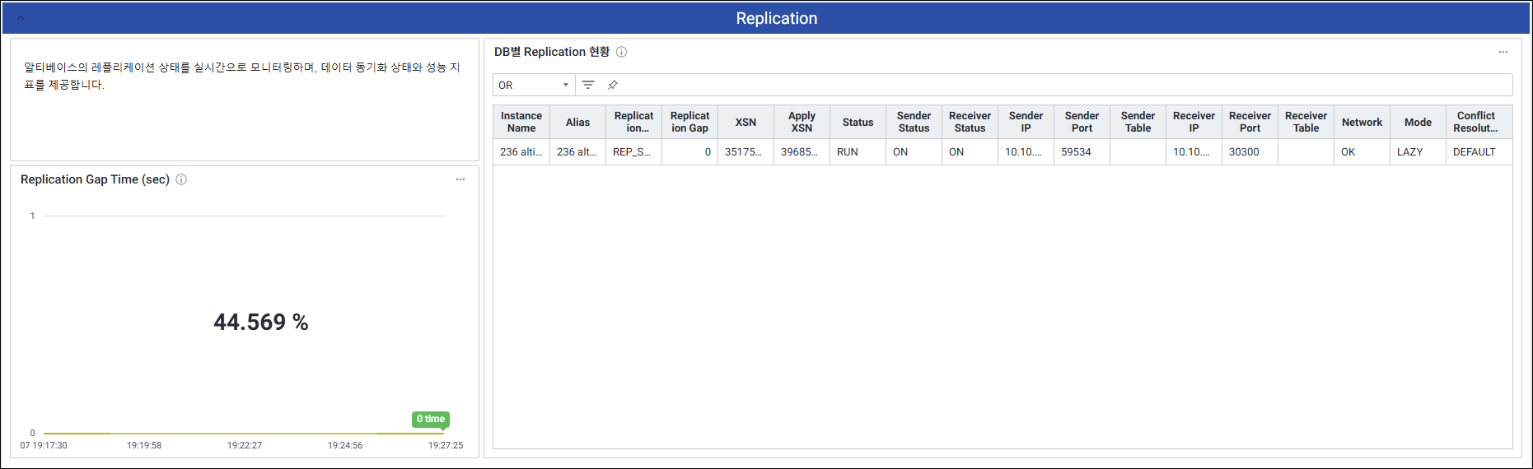The width and height of the screenshot is (1533, 469).
Task: Select the 236 alti instance row cell
Action: tap(521, 152)
